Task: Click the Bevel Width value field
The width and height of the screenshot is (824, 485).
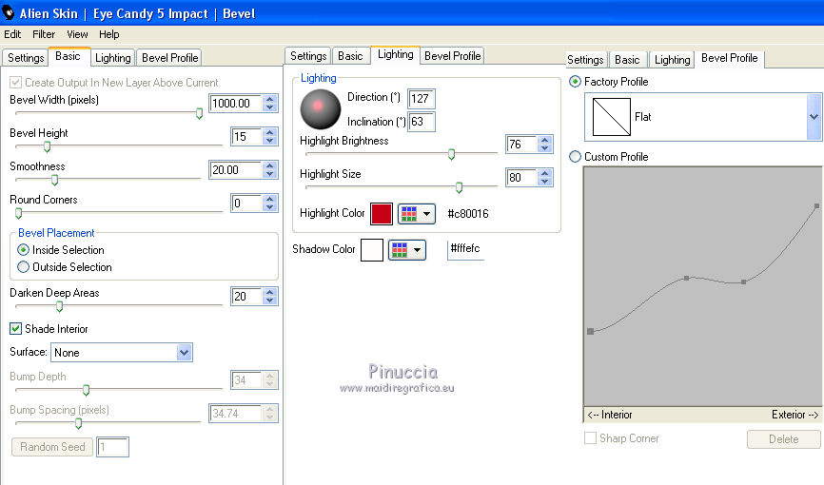Action: pos(237,104)
